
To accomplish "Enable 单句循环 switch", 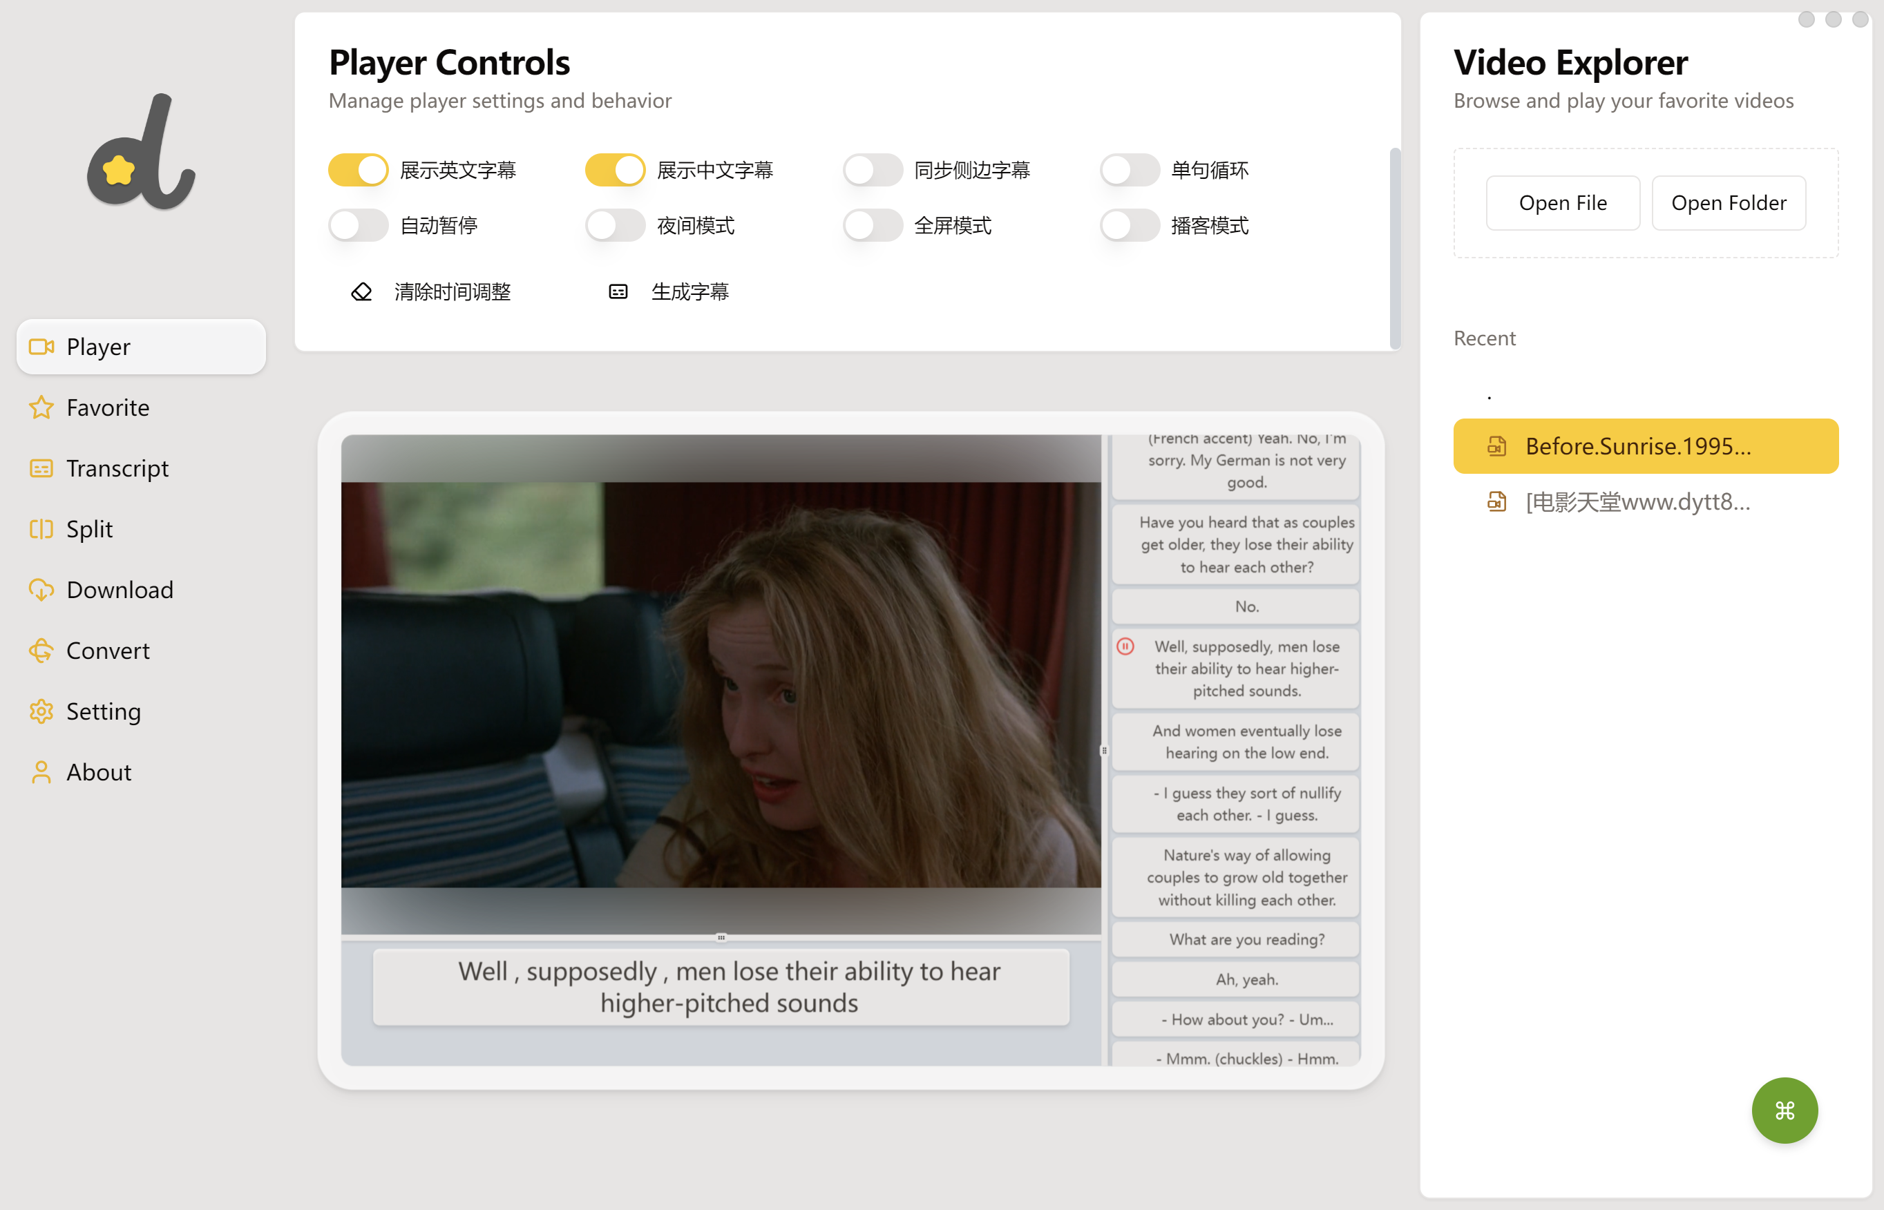I will click(x=1130, y=170).
